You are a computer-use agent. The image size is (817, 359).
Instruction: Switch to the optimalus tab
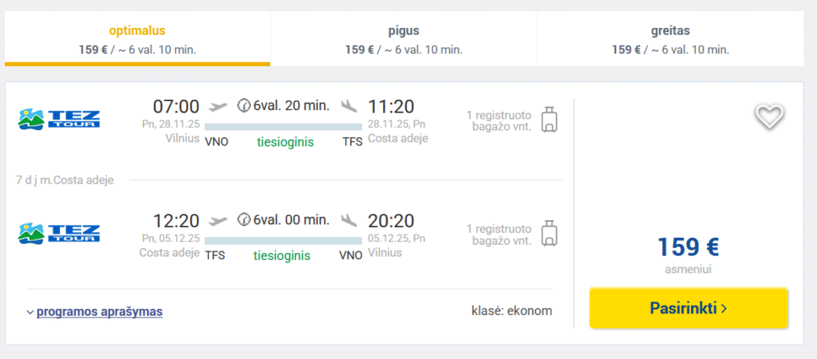tap(137, 40)
